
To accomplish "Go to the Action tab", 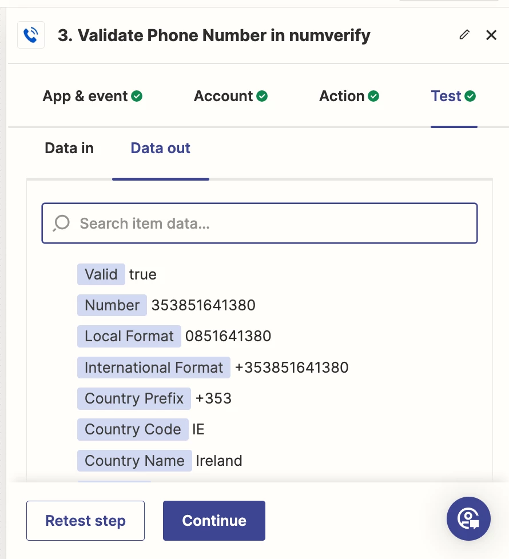I will (349, 96).
